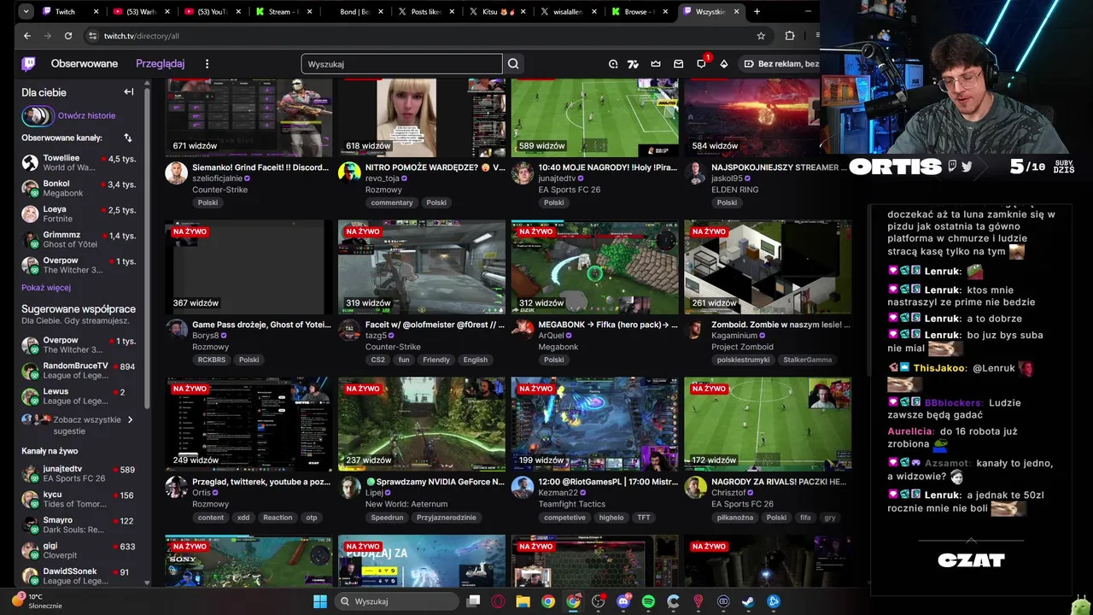Open Steam from the taskbar
The height and width of the screenshot is (615, 1093).
point(748,601)
